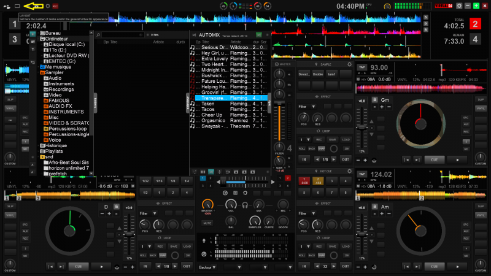Screen dimensions: 491x276
Task: Click the search magnifier icon in the browser
Action: 98,35
